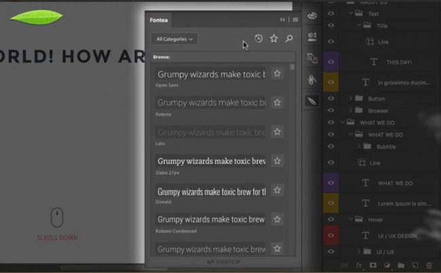Image resolution: width=441 pixels, height=273 pixels.
Task: Create new adjustment layer half-circle icon
Action: point(387,266)
